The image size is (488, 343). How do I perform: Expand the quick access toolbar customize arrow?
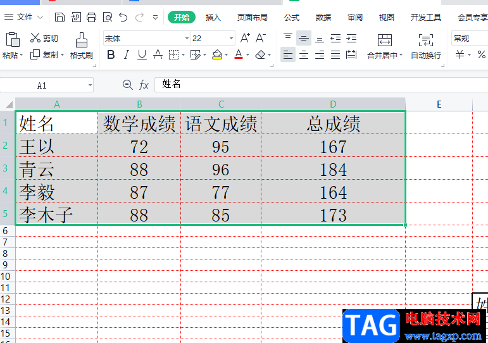point(155,17)
